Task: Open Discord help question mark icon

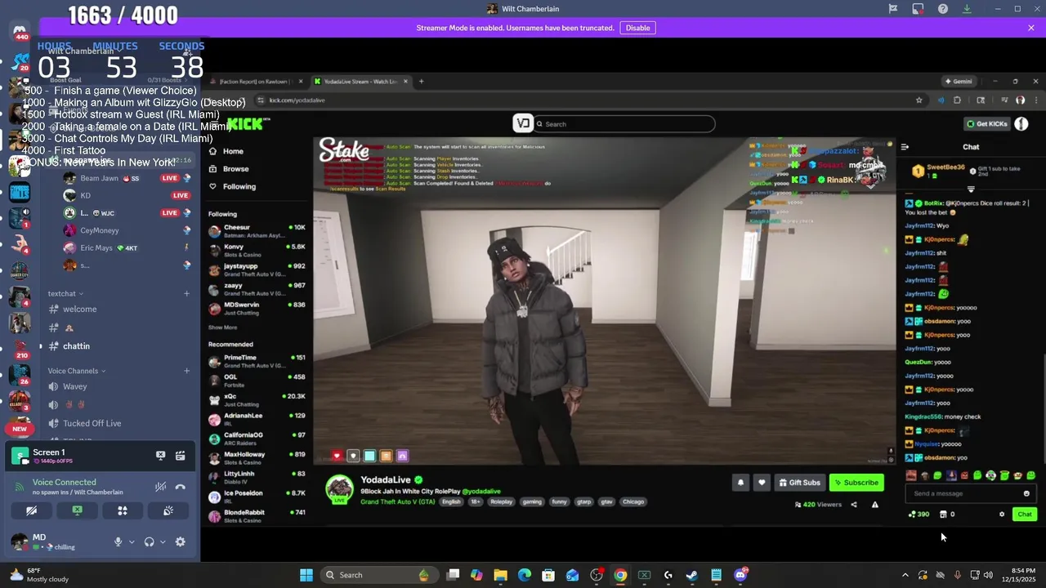Action: [x=943, y=9]
